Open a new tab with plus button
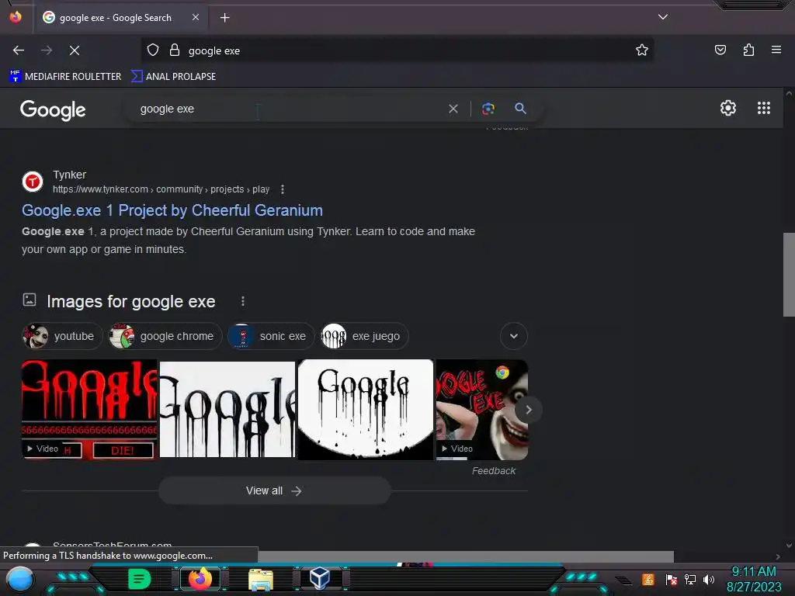 (x=224, y=18)
